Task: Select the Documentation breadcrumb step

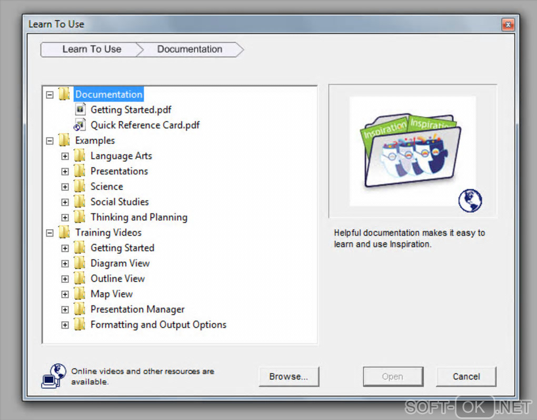Action: 190,49
